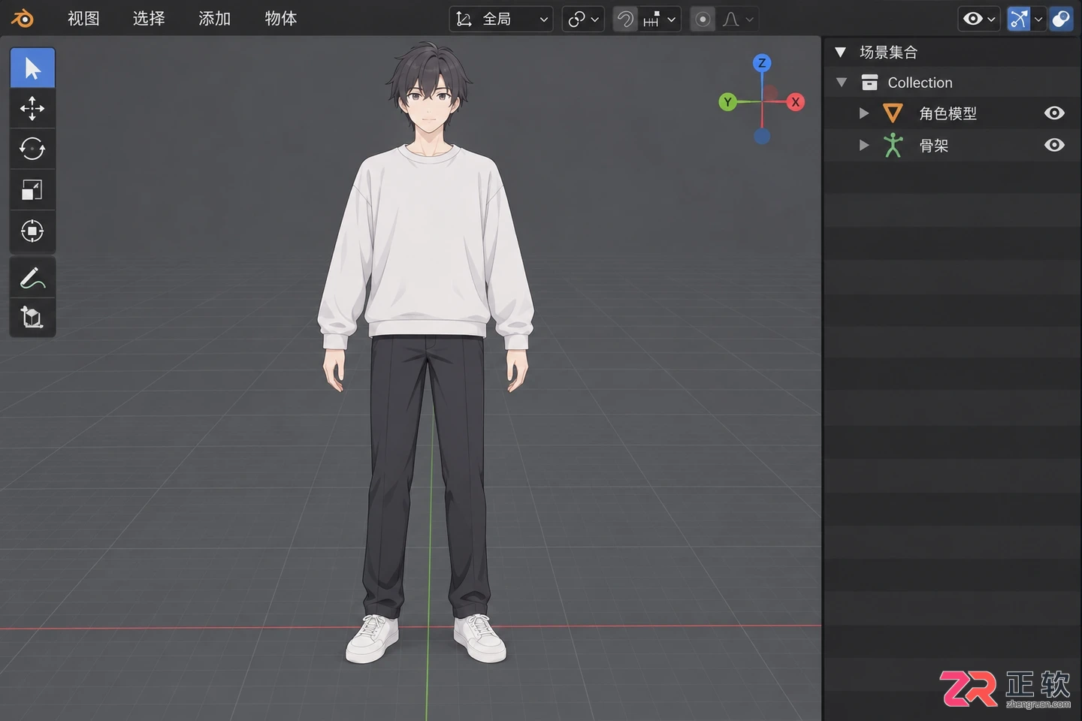This screenshot has height=721, width=1082.
Task: Pick the Rotate tool
Action: (32, 149)
